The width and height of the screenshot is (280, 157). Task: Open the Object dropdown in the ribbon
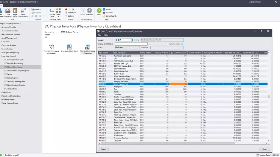click(36, 9)
